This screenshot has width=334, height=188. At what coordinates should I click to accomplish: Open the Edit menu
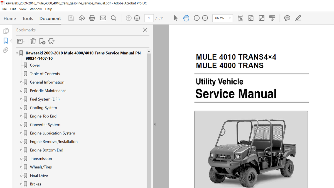[13, 9]
